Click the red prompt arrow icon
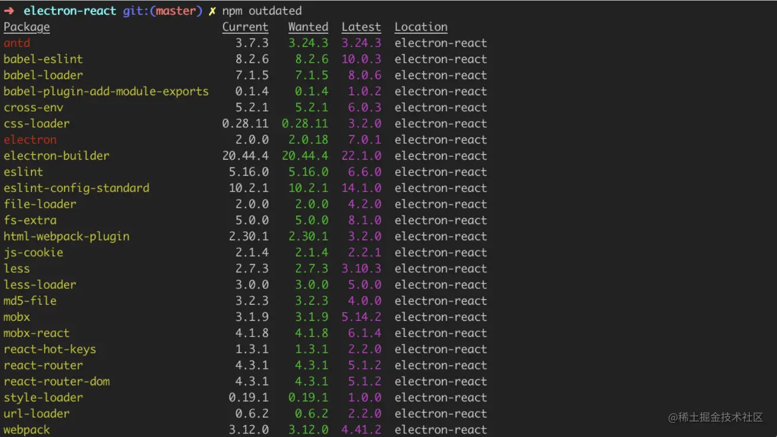The height and width of the screenshot is (437, 777). tap(9, 11)
